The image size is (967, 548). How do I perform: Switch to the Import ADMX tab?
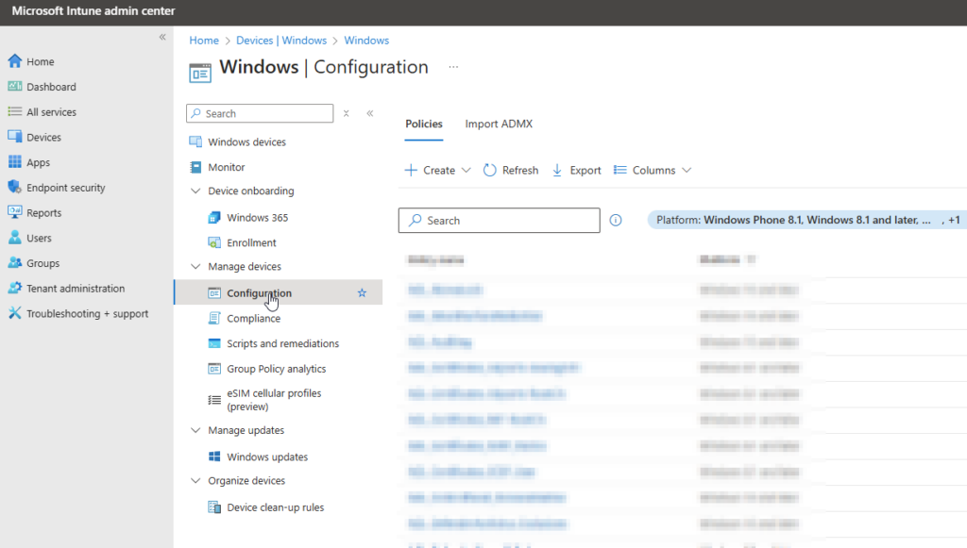(499, 124)
